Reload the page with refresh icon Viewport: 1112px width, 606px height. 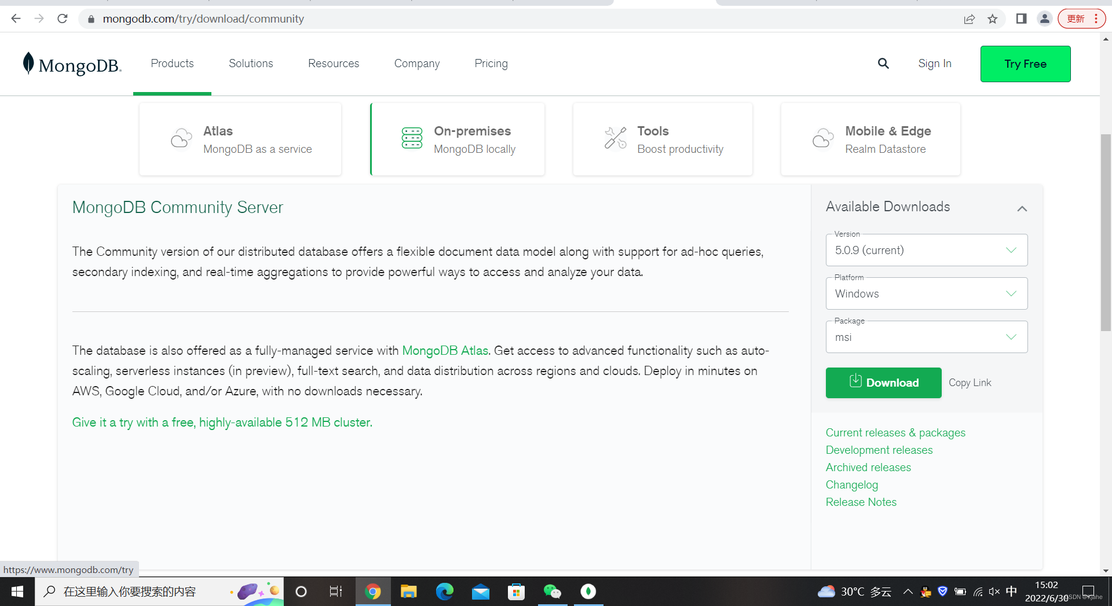click(63, 19)
